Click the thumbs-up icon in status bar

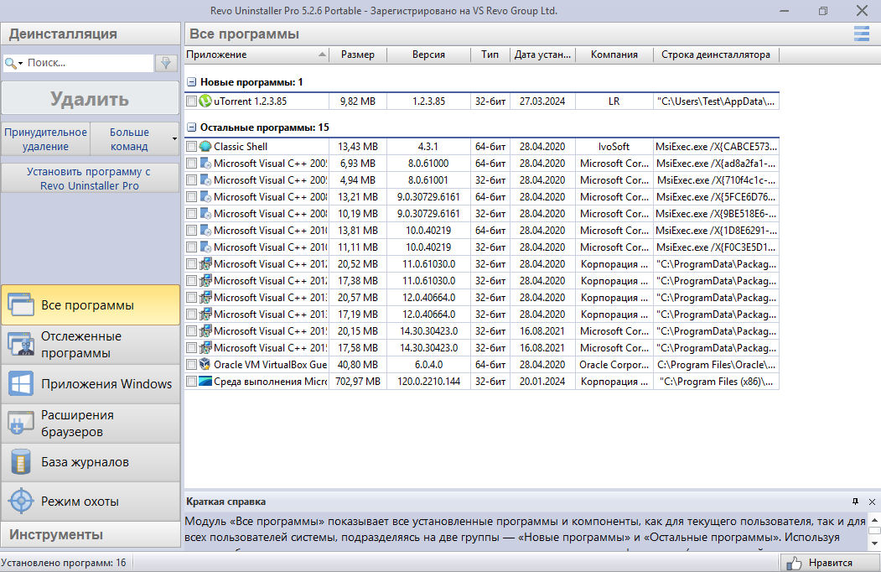[x=793, y=563]
